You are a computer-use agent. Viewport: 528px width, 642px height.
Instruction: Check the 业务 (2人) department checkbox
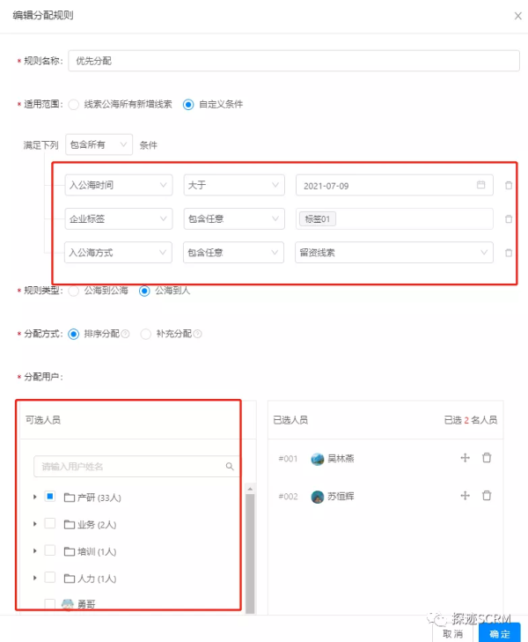pos(50,523)
